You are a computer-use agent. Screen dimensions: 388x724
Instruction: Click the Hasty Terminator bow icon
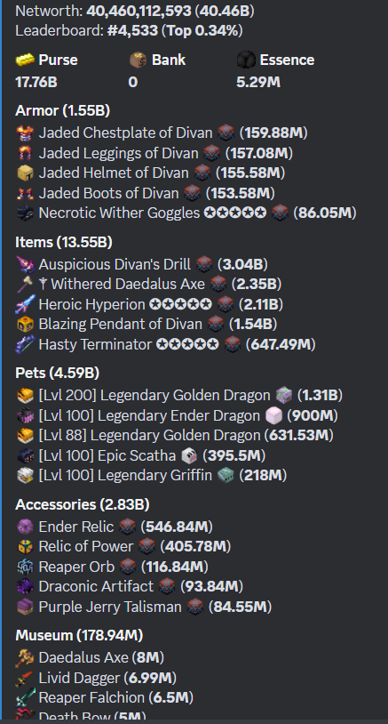point(25,345)
